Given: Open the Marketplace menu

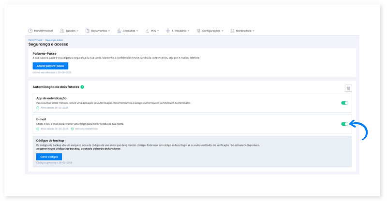Looking at the screenshot, I should [242, 31].
